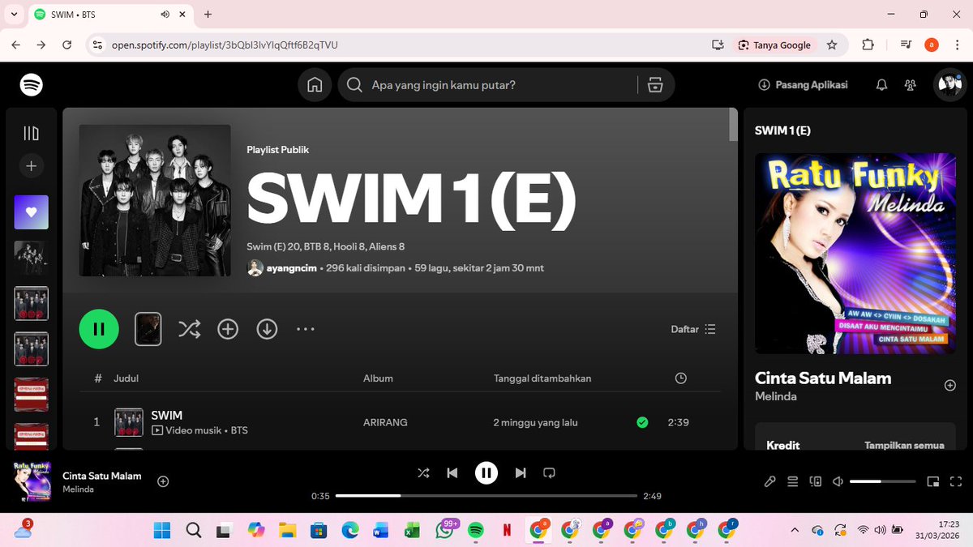973x547 pixels.
Task: Open Chrome extensions puzzle icon
Action: tap(868, 45)
